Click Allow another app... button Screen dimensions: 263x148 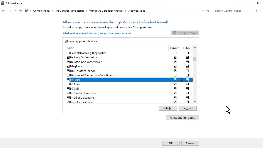[182, 117]
